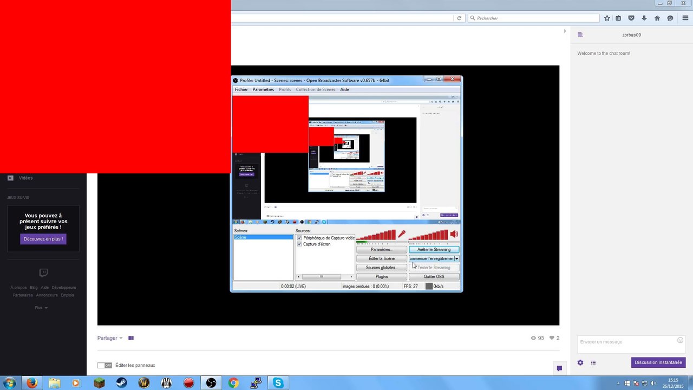The height and width of the screenshot is (390, 693).
Task: Click Discussion instantanée button
Action: pyautogui.click(x=658, y=362)
